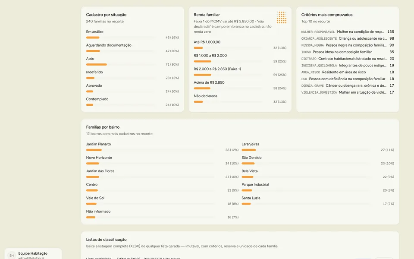Click the INDIGENA_QUILOMBOLA criterion code
Viewport: 414px width, 259px height.
coord(319,66)
